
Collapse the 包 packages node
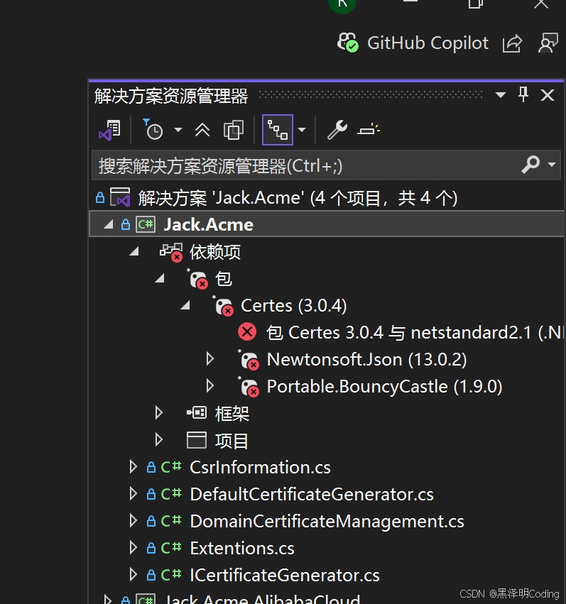(160, 278)
